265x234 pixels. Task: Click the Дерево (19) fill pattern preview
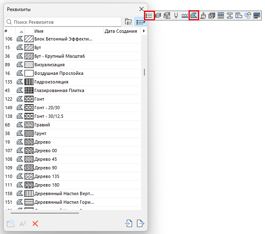pos(29,142)
